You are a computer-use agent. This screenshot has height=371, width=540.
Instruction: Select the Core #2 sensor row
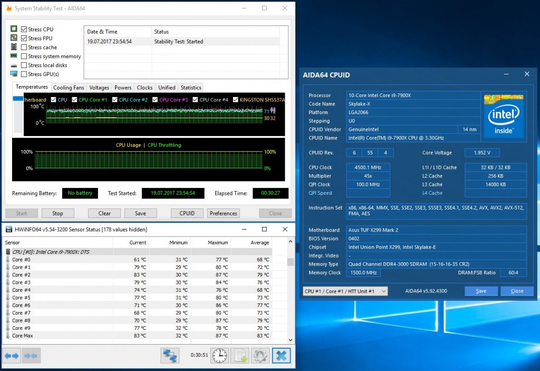pos(137,275)
